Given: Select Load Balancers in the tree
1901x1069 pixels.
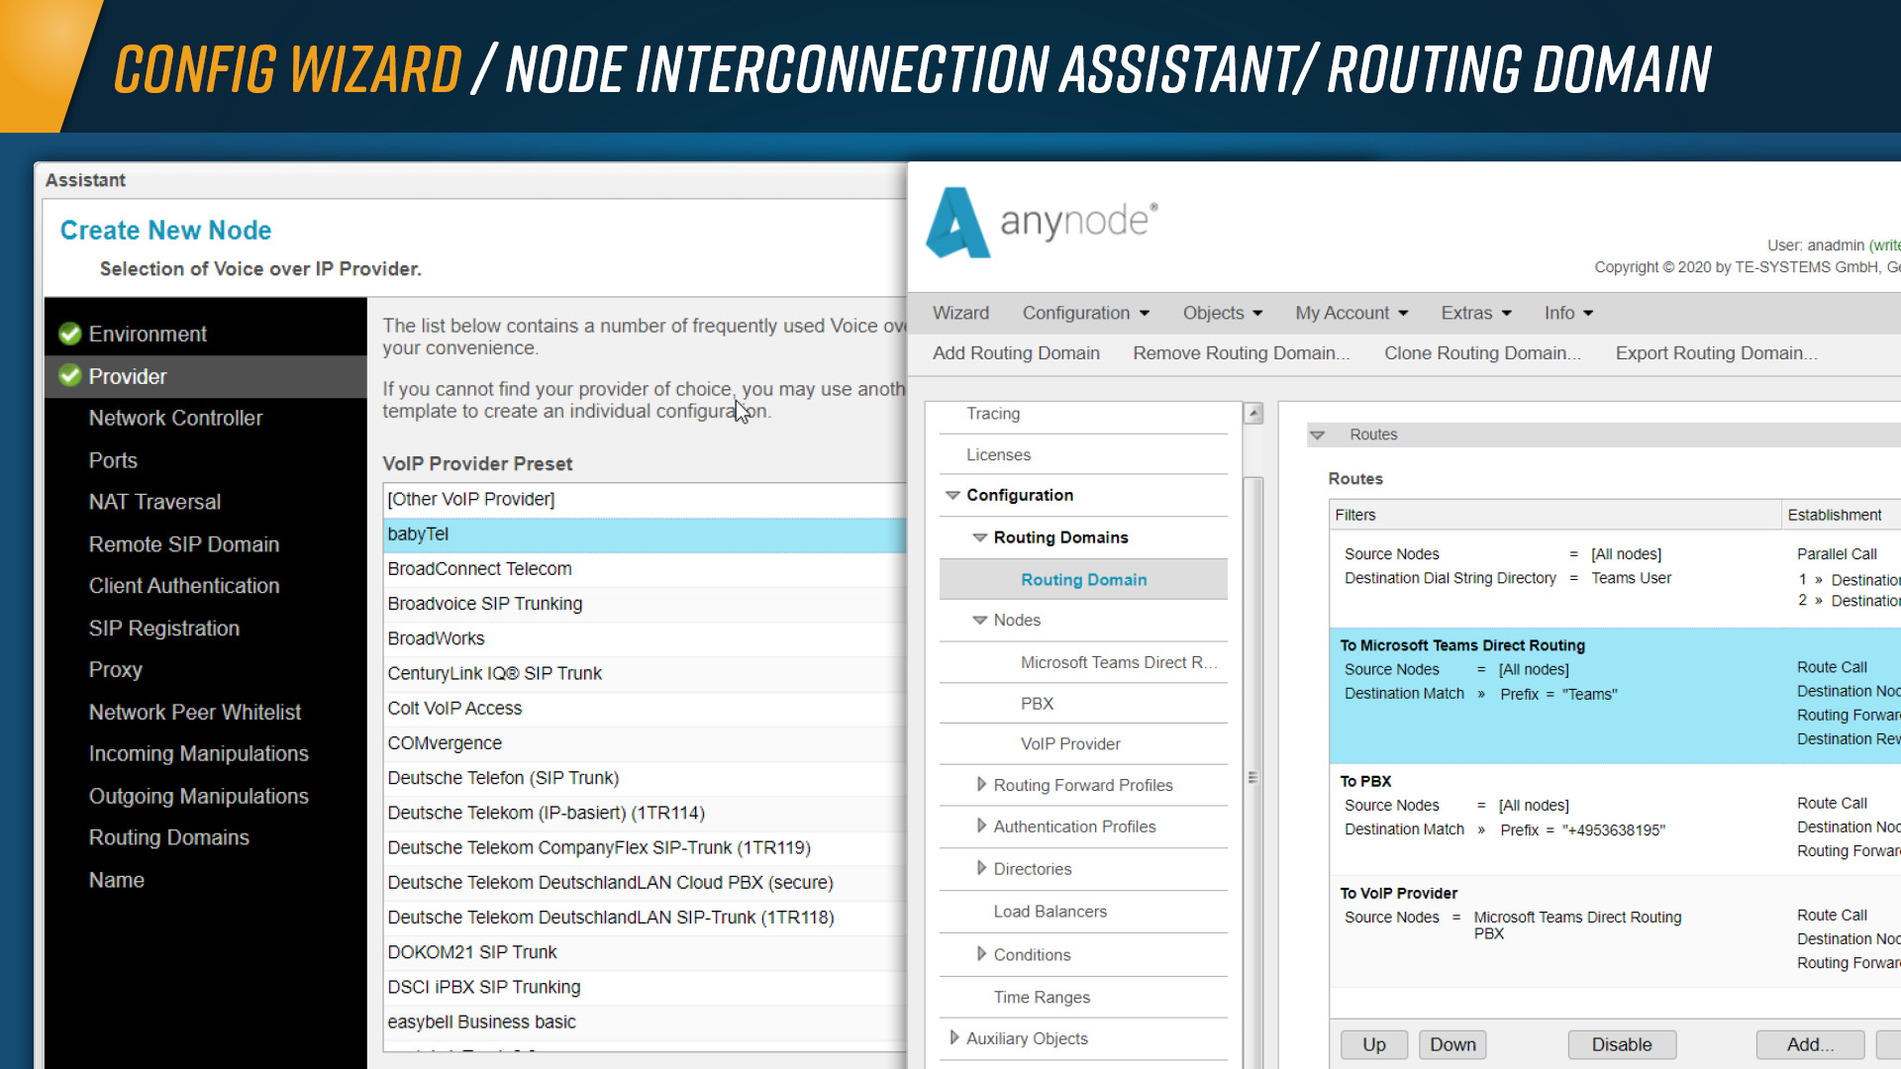Looking at the screenshot, I should [1050, 912].
